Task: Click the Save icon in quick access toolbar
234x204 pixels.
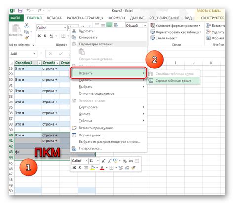Action: tap(20, 11)
